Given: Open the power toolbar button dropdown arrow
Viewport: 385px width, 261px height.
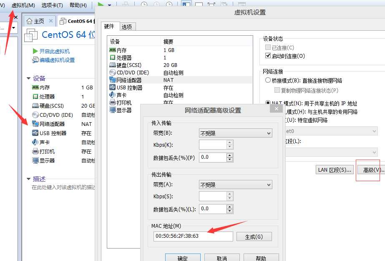Looking at the screenshot, I should click(110, 5).
